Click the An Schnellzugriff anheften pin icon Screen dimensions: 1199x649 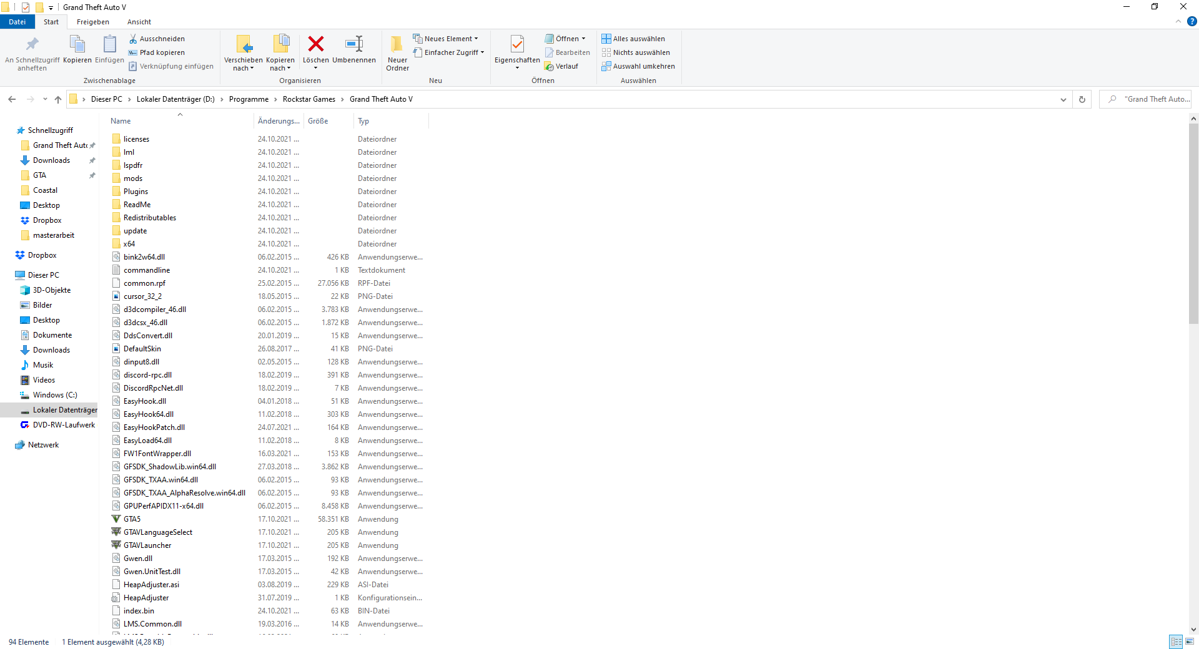[x=32, y=44]
